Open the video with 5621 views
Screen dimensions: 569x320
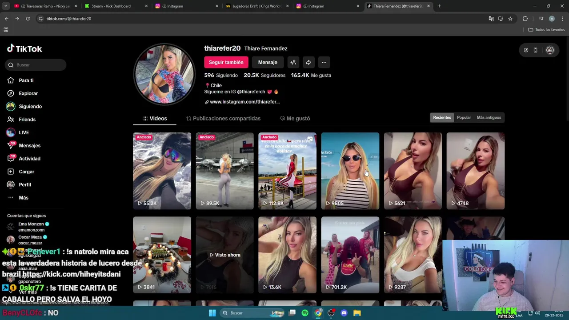click(413, 171)
